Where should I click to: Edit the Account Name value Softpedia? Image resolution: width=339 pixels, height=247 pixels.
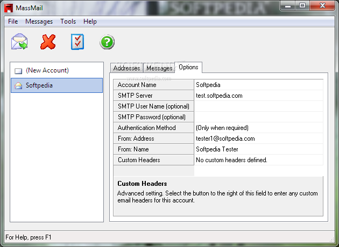(x=259, y=85)
